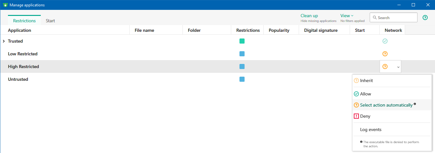This screenshot has width=435, height=153.
Task: Sort by the File name column header
Action: pos(156,30)
